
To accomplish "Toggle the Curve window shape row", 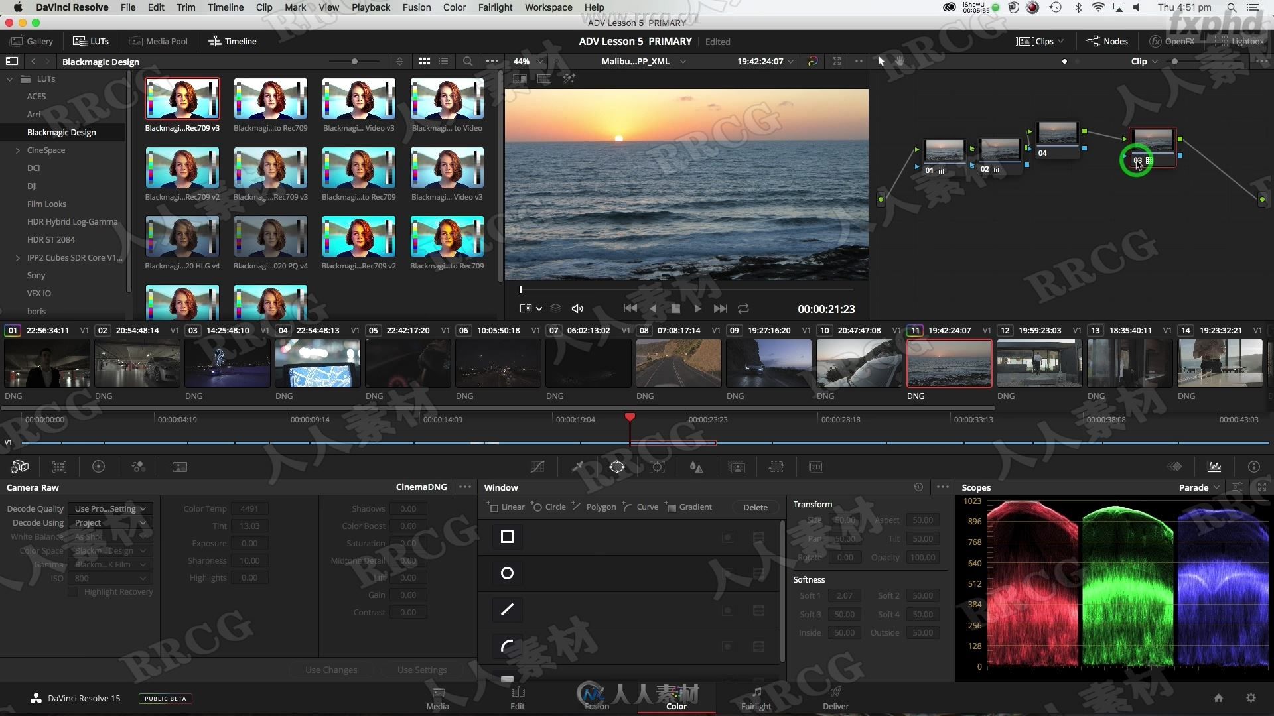I will (x=507, y=646).
